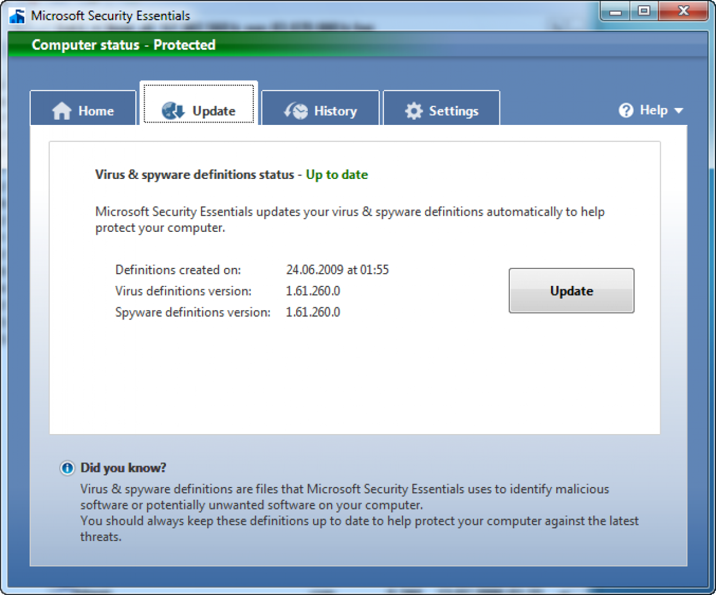This screenshot has height=595, width=716.
Task: Click the globe download icon on Update tab
Action: click(173, 110)
